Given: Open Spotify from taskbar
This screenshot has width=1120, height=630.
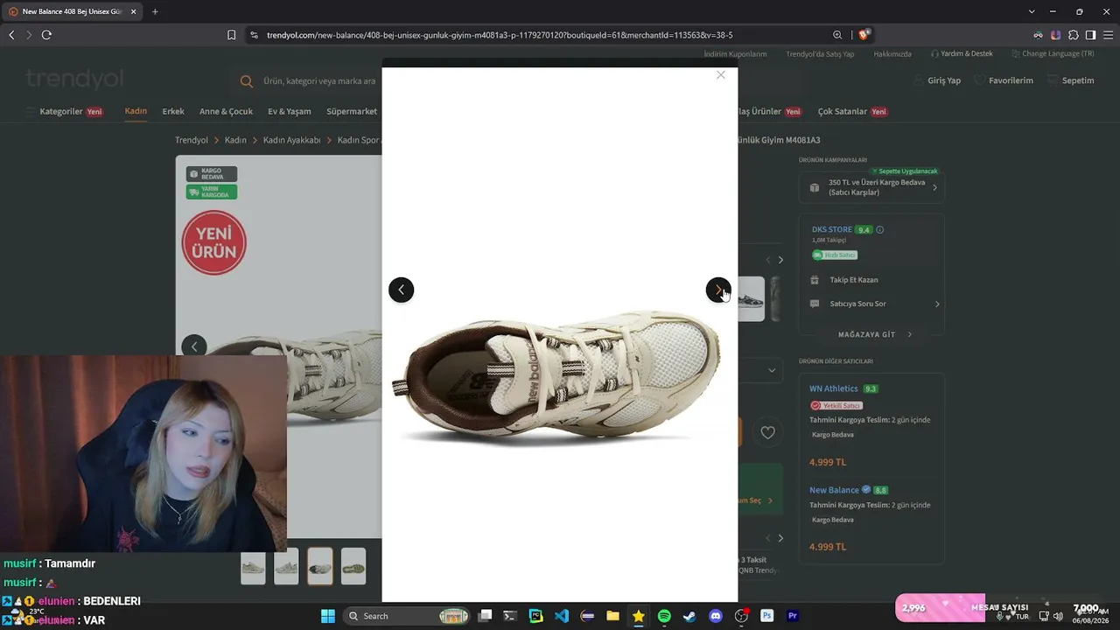Looking at the screenshot, I should tap(664, 616).
